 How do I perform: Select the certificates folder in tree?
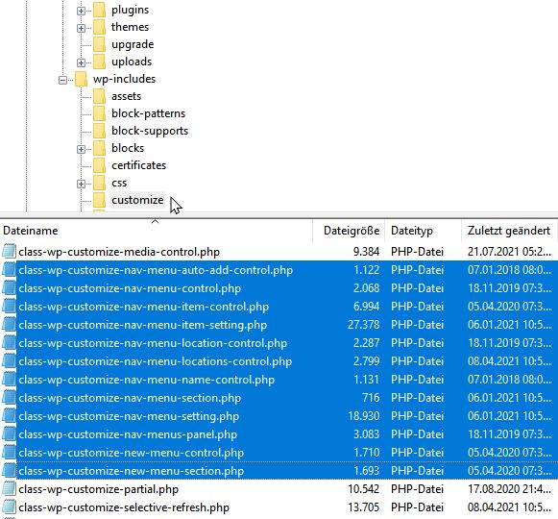(x=139, y=165)
